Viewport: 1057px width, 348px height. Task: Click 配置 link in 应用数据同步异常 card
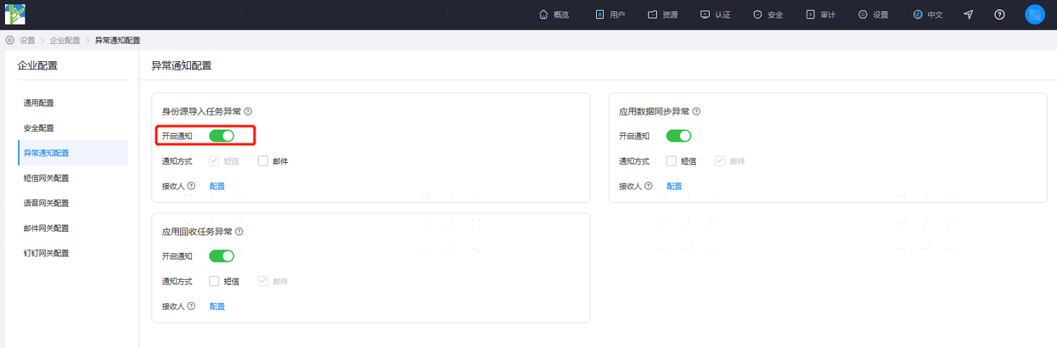(674, 187)
